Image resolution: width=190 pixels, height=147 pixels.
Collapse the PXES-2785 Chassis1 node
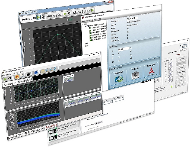(x=85, y=27)
